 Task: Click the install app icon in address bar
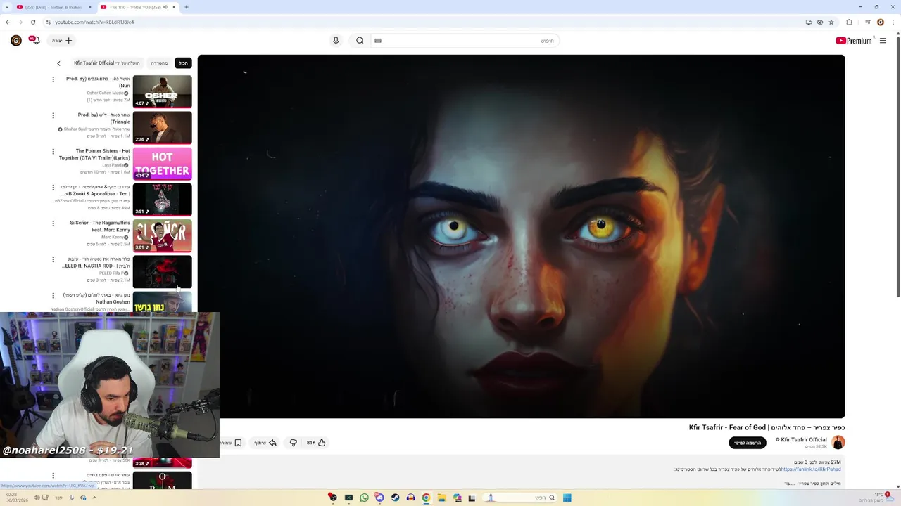[809, 22]
